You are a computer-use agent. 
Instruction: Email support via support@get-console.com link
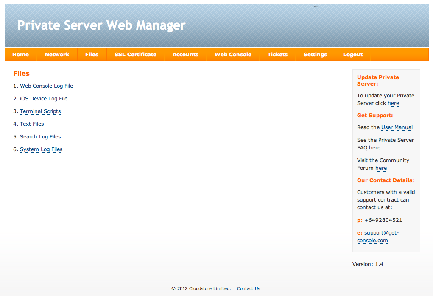coord(378,236)
